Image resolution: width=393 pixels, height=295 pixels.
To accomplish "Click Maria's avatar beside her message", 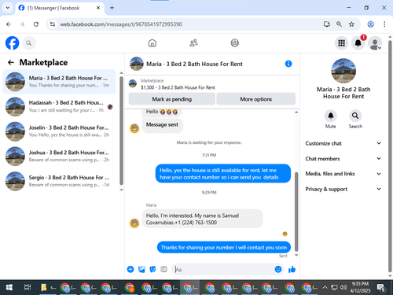I will coord(134,223).
